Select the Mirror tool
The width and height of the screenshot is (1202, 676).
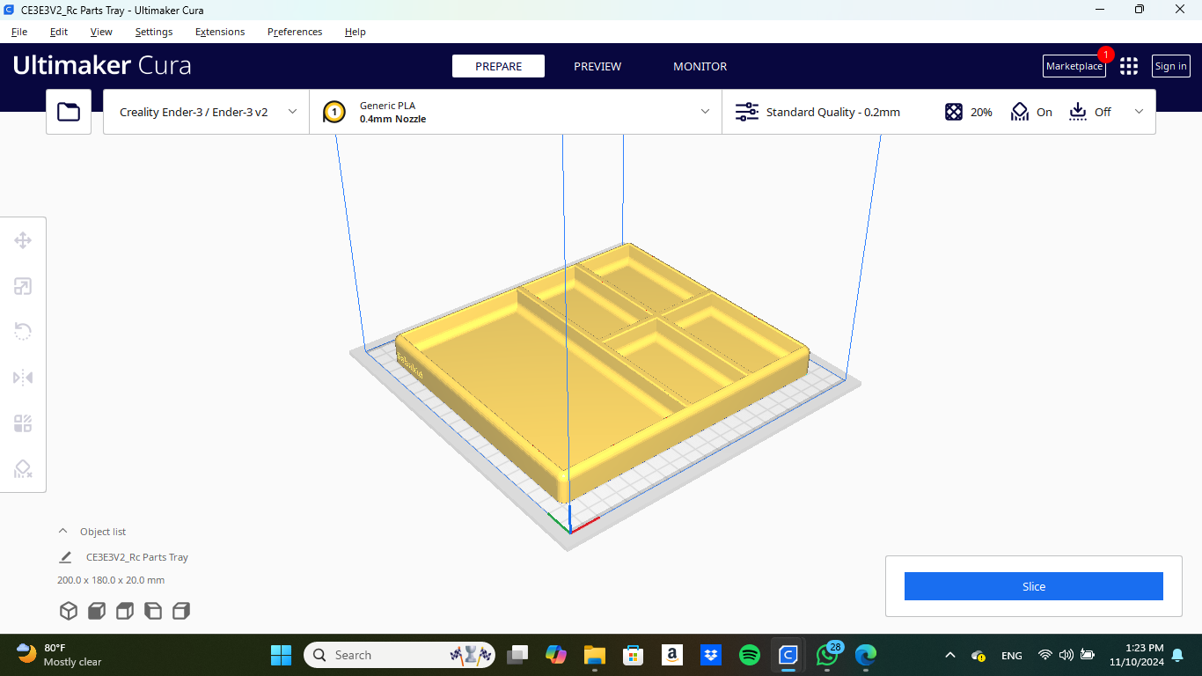23,378
